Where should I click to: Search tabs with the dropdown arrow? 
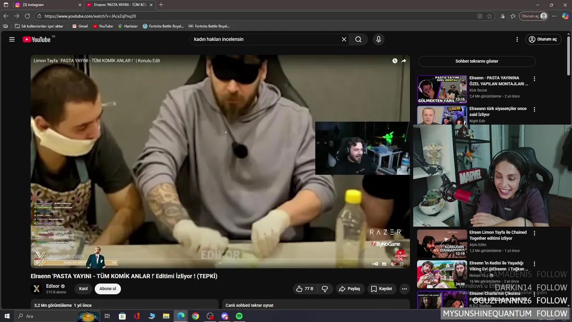[6, 5]
